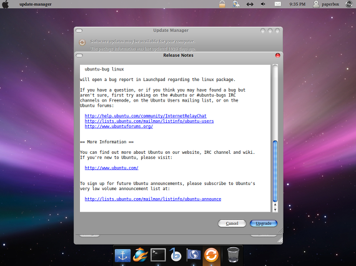Click the update-manager menu bar title
This screenshot has height=266, width=356.
point(36,4)
